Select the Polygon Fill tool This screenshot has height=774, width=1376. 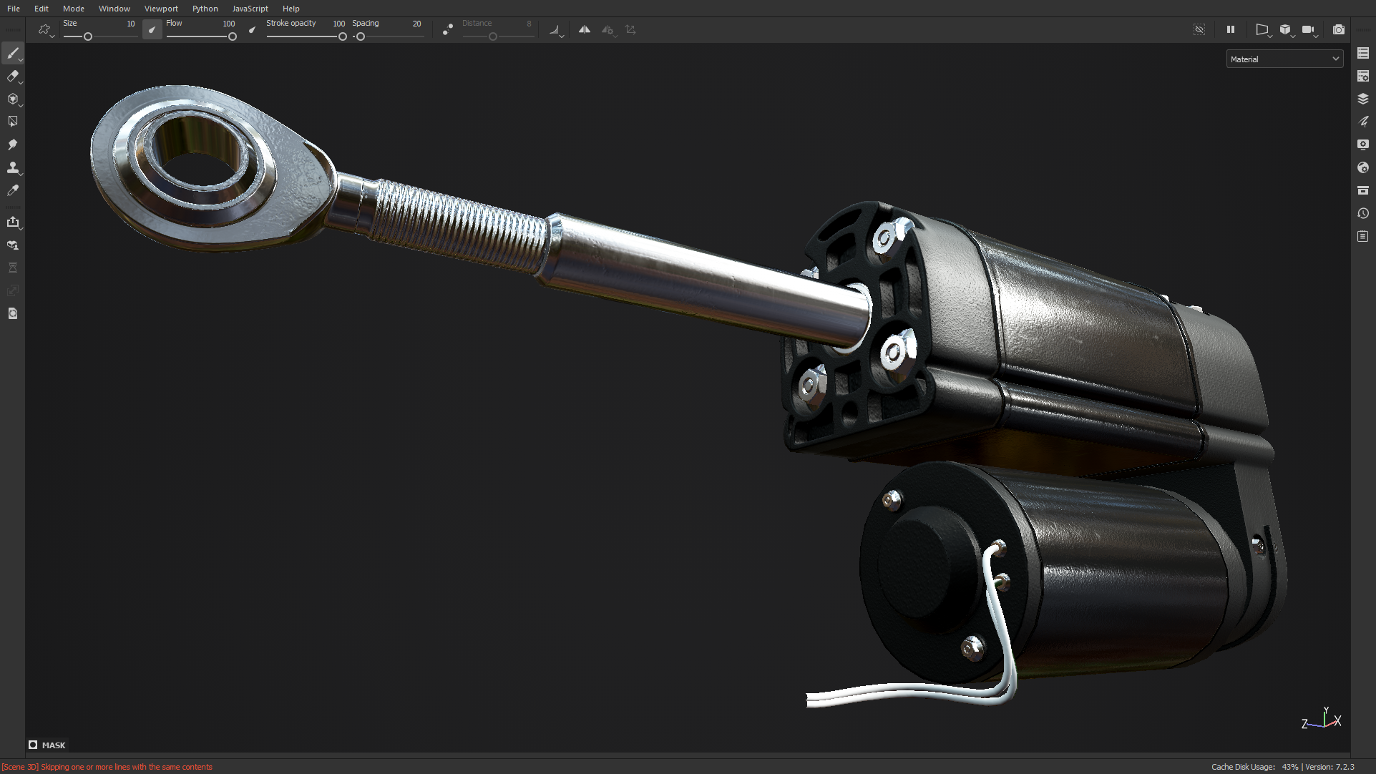point(13,122)
